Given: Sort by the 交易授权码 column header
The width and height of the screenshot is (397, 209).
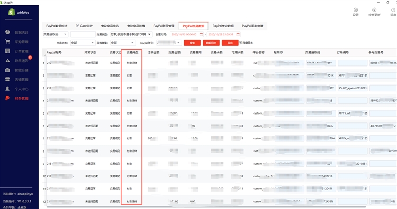Looking at the screenshot, I should tap(313, 52).
